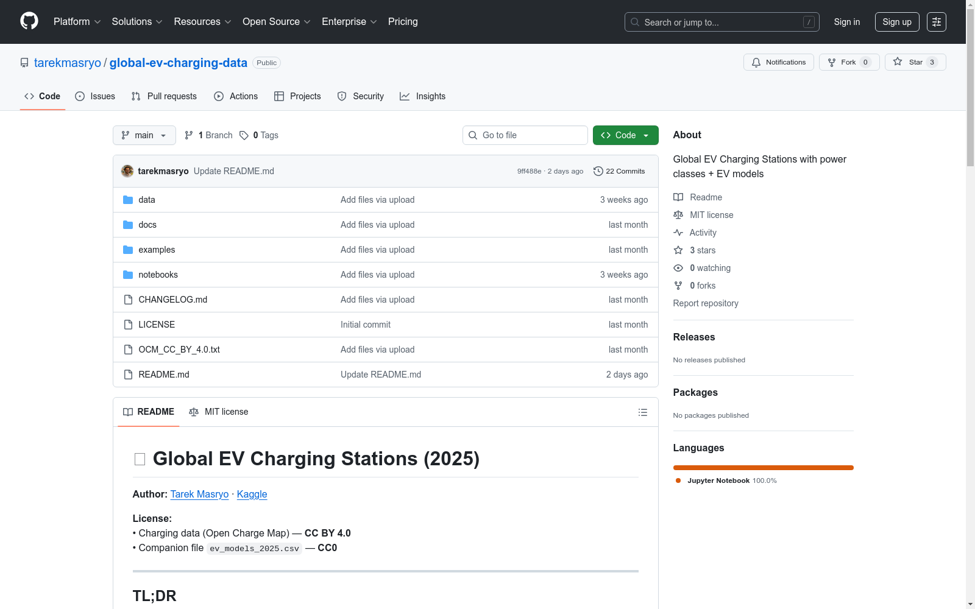The width and height of the screenshot is (975, 609).
Task: Open the data folder
Action: [147, 200]
